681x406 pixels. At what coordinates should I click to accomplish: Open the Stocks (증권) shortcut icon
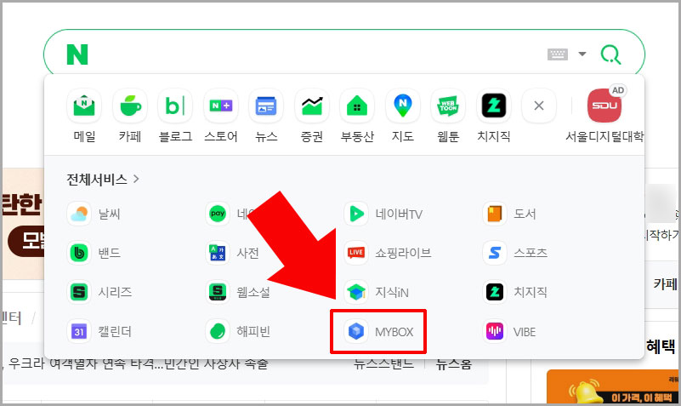click(312, 106)
